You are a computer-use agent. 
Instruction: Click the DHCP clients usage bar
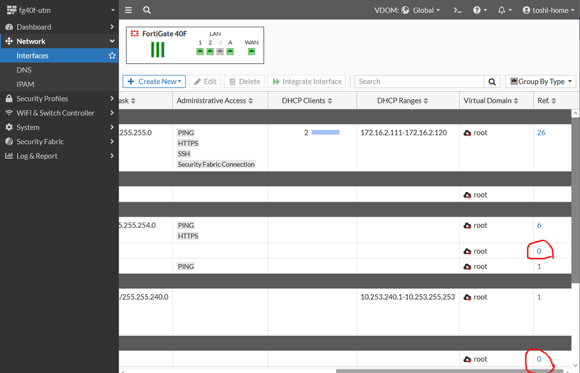point(326,132)
